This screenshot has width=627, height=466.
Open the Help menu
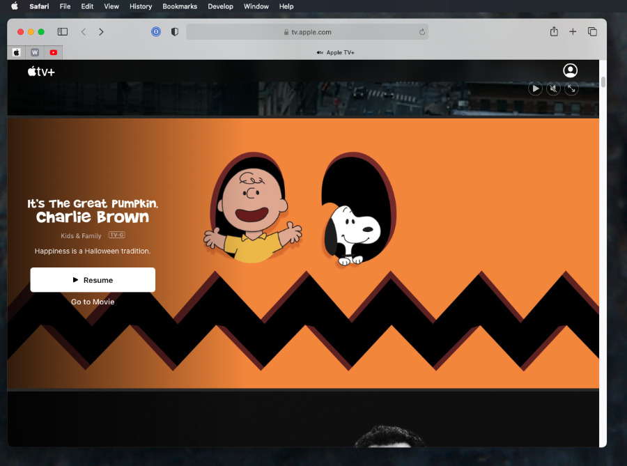click(x=286, y=6)
